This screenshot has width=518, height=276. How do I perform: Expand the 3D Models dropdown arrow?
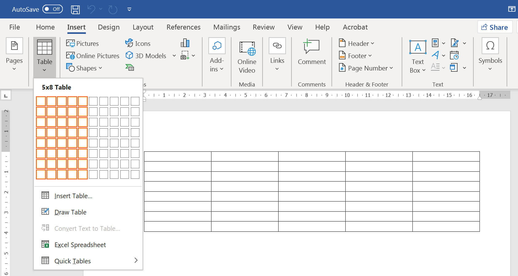tap(174, 56)
